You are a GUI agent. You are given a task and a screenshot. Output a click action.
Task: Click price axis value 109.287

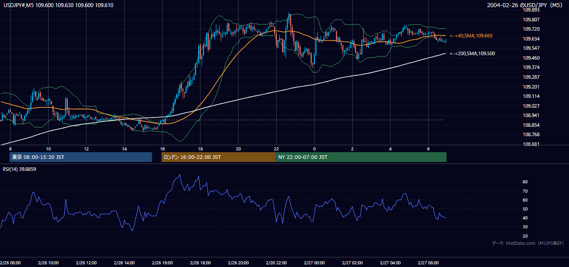point(531,77)
